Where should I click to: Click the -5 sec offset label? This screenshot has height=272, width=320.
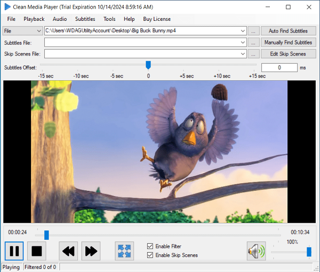tap(117, 76)
